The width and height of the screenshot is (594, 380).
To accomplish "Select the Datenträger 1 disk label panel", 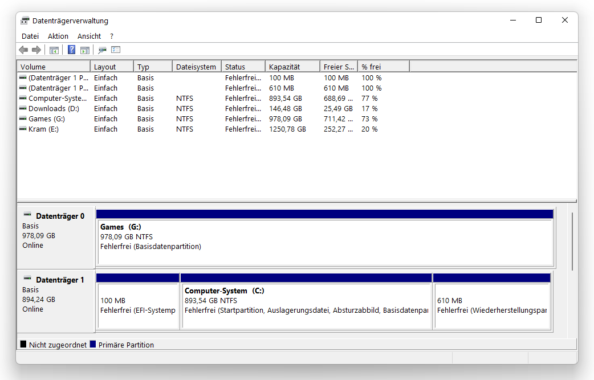I will [56, 301].
